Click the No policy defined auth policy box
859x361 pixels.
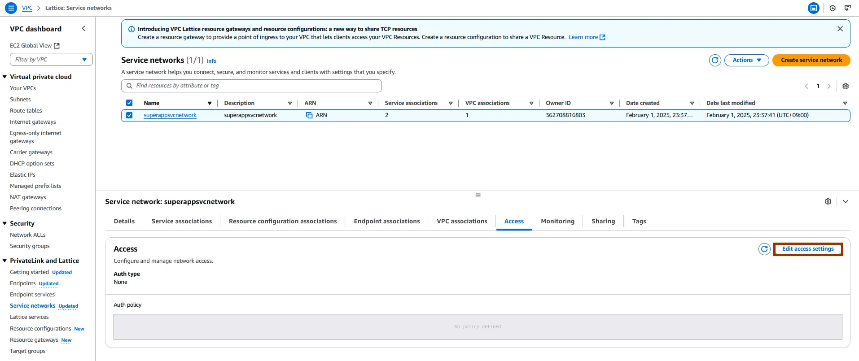pyautogui.click(x=478, y=327)
